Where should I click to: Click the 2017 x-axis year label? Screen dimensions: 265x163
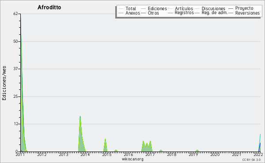(x=150, y=154)
